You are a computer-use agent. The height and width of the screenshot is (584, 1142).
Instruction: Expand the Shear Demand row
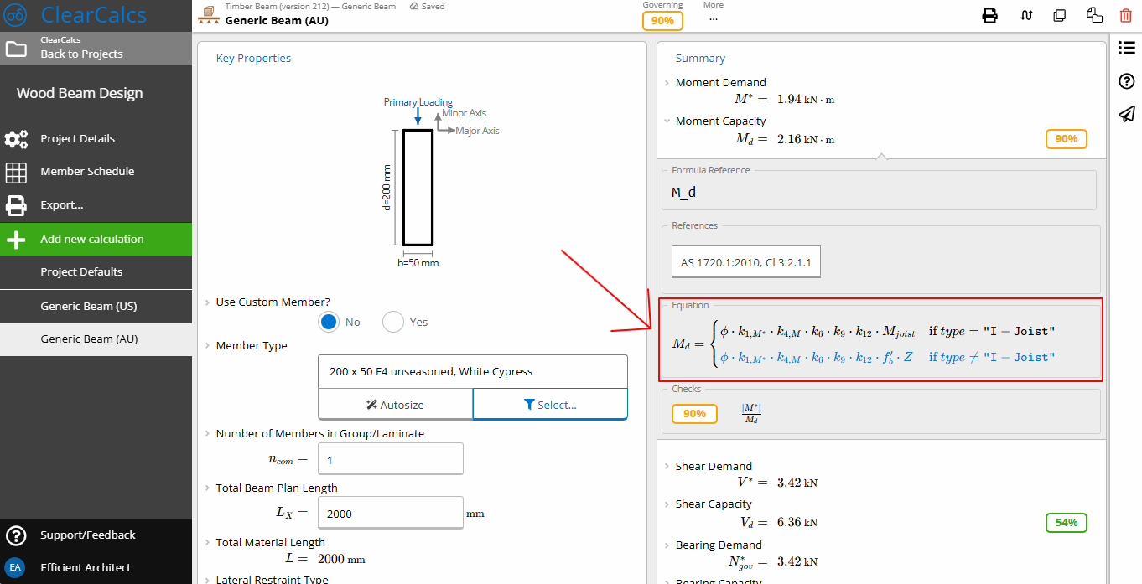[667, 466]
